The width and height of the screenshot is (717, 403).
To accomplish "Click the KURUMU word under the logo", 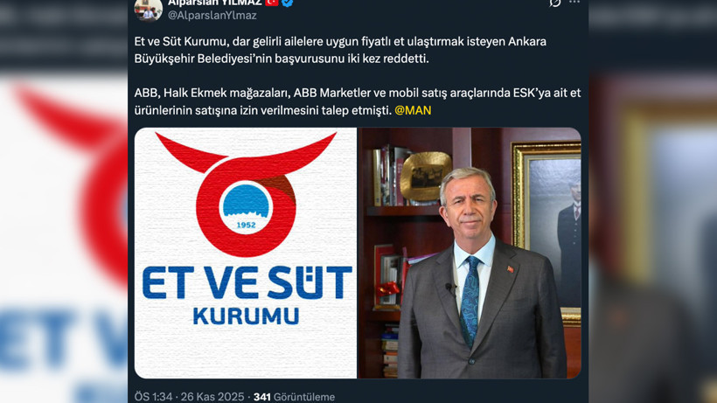I will [x=246, y=316].
